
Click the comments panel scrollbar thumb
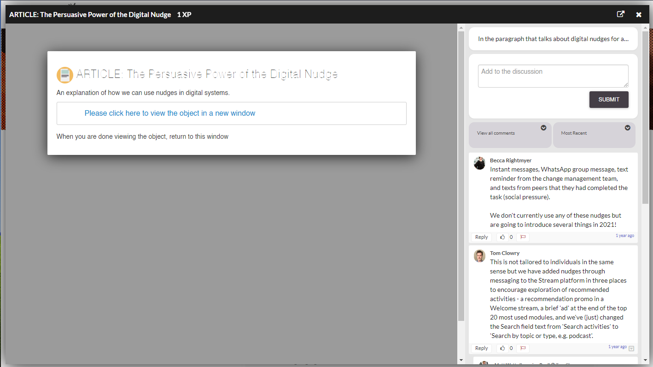(645, 115)
